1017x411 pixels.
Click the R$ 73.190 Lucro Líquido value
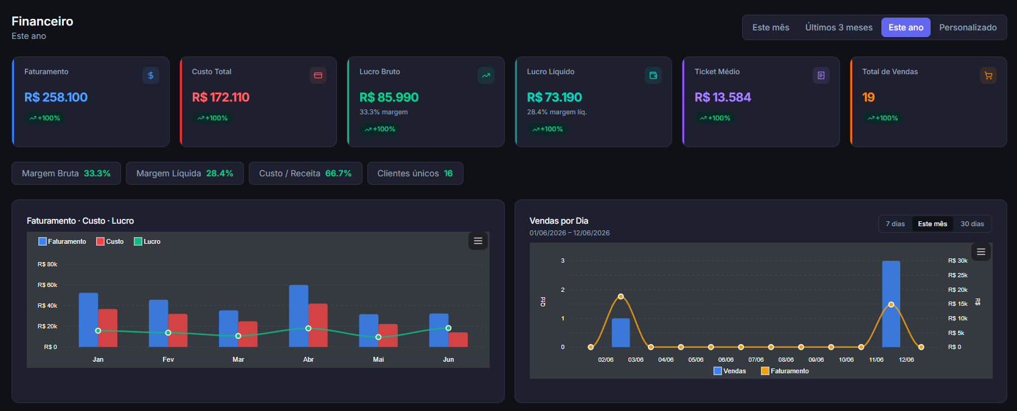tap(555, 97)
